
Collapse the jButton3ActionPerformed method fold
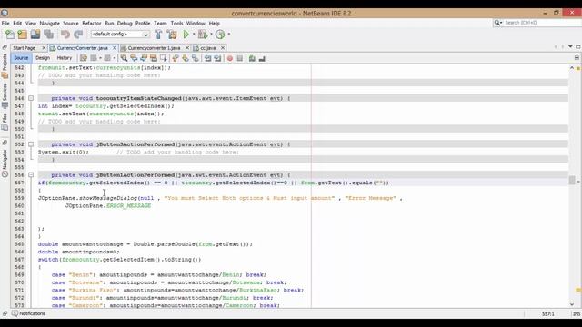31,144
